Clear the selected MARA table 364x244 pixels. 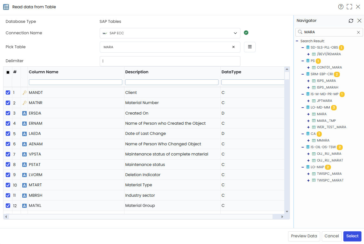(x=233, y=47)
